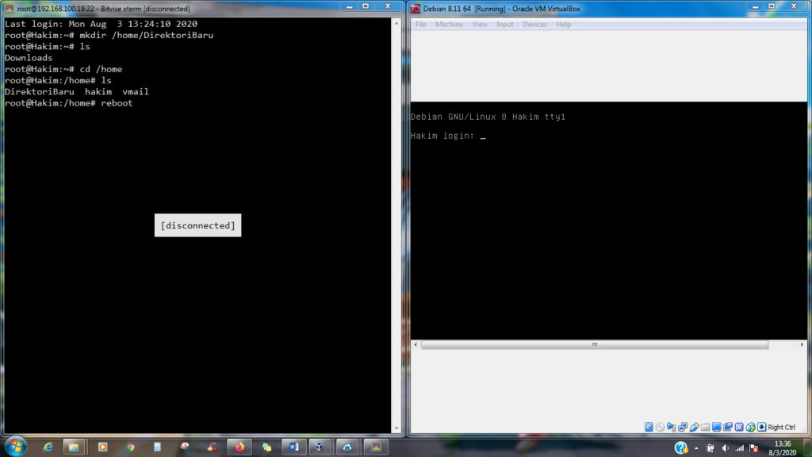Open Windows Media Player from the taskbar
Image resolution: width=812 pixels, height=457 pixels.
(102, 447)
